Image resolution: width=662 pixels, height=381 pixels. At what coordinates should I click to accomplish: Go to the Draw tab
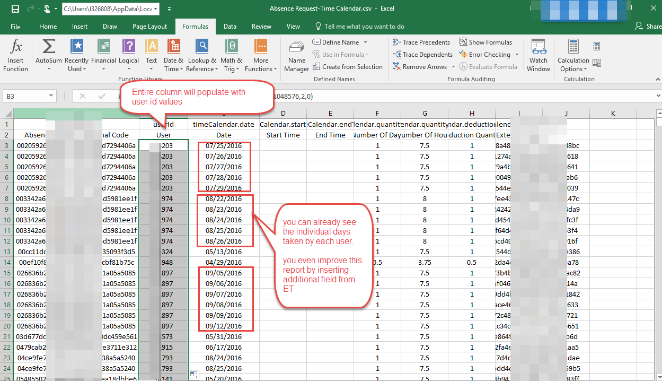click(110, 27)
